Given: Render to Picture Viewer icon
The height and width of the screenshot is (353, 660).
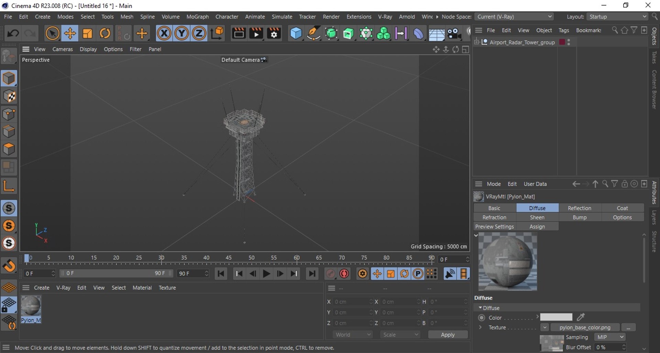Looking at the screenshot, I should 256,33.
